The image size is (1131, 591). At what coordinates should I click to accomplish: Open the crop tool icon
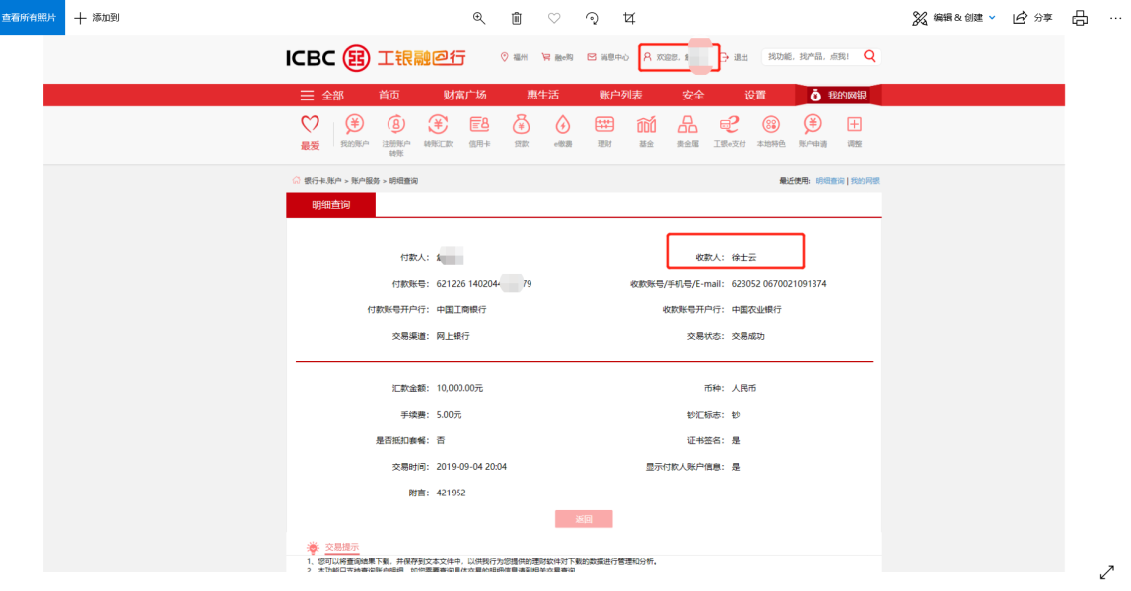[629, 18]
